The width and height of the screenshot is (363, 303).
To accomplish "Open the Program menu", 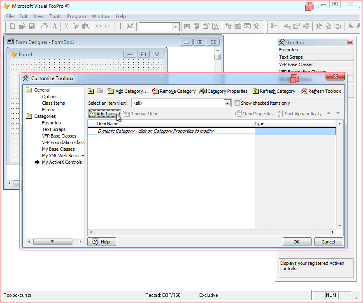I will point(77,16).
